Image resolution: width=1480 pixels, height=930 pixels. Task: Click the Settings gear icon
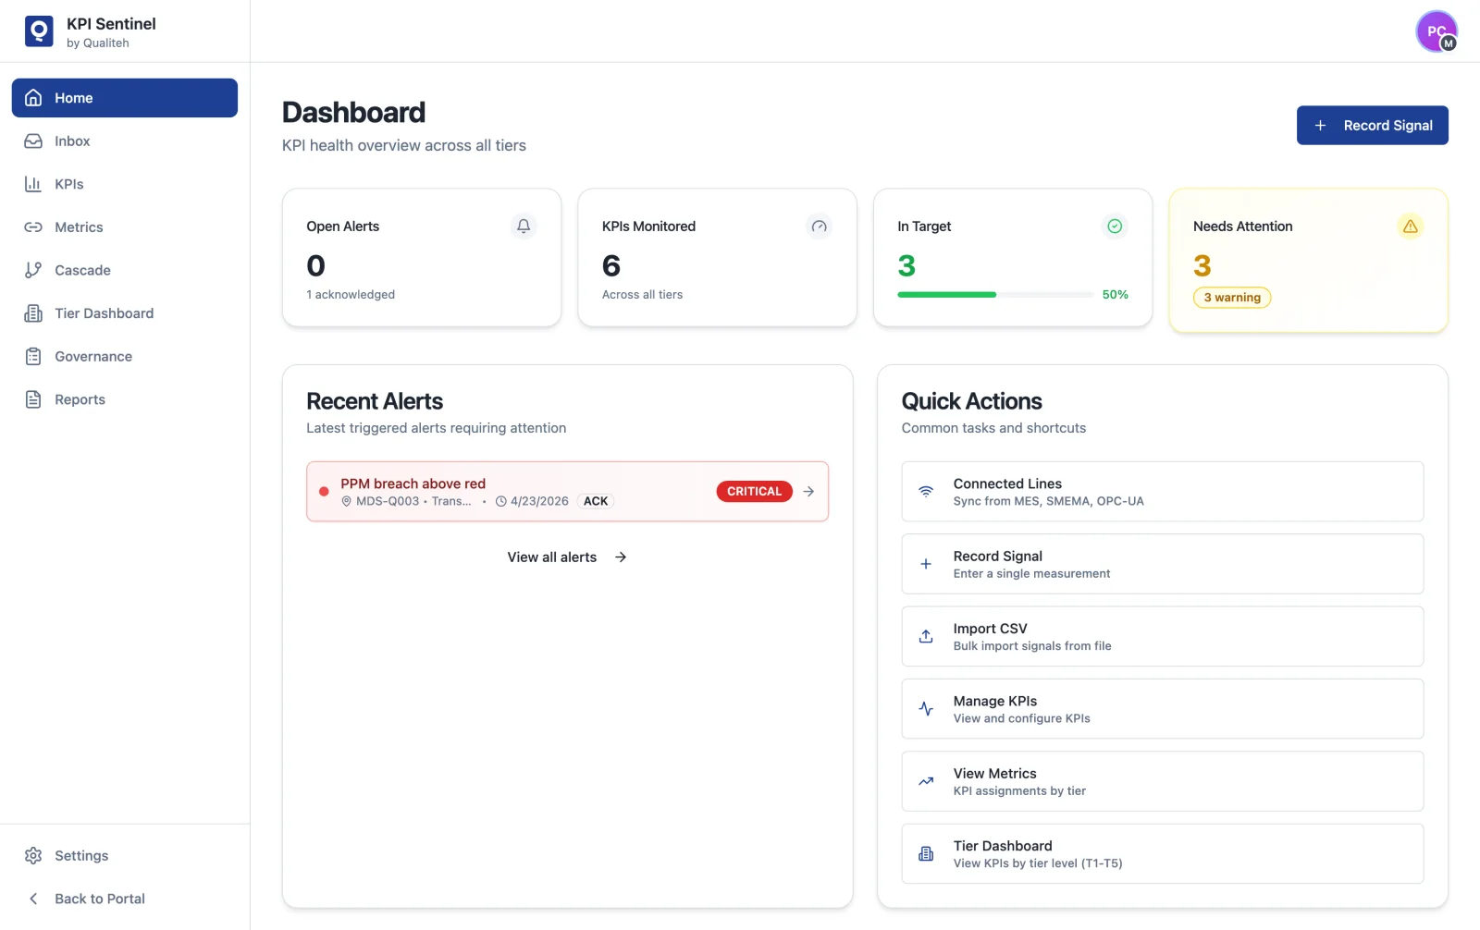point(33,856)
